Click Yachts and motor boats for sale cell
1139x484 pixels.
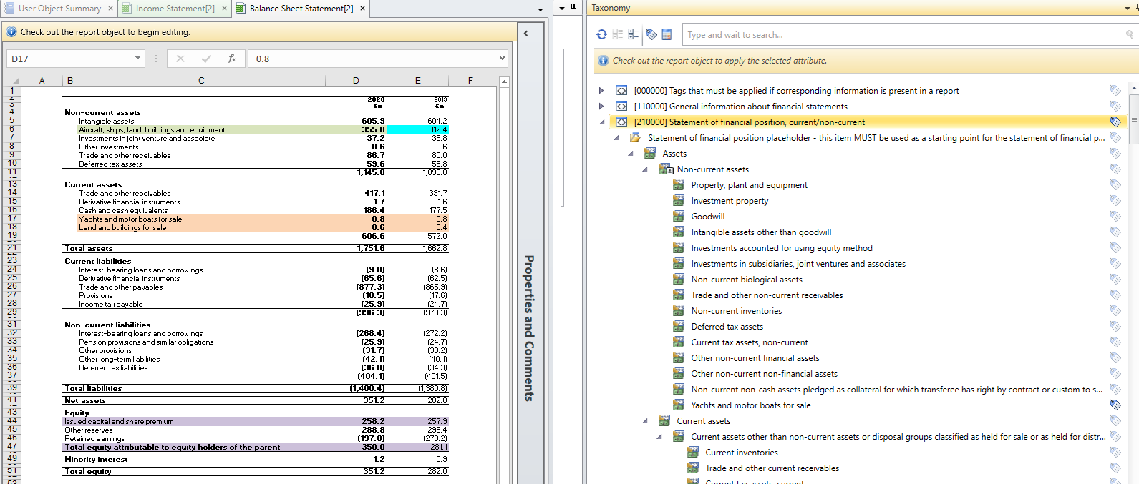coord(201,219)
